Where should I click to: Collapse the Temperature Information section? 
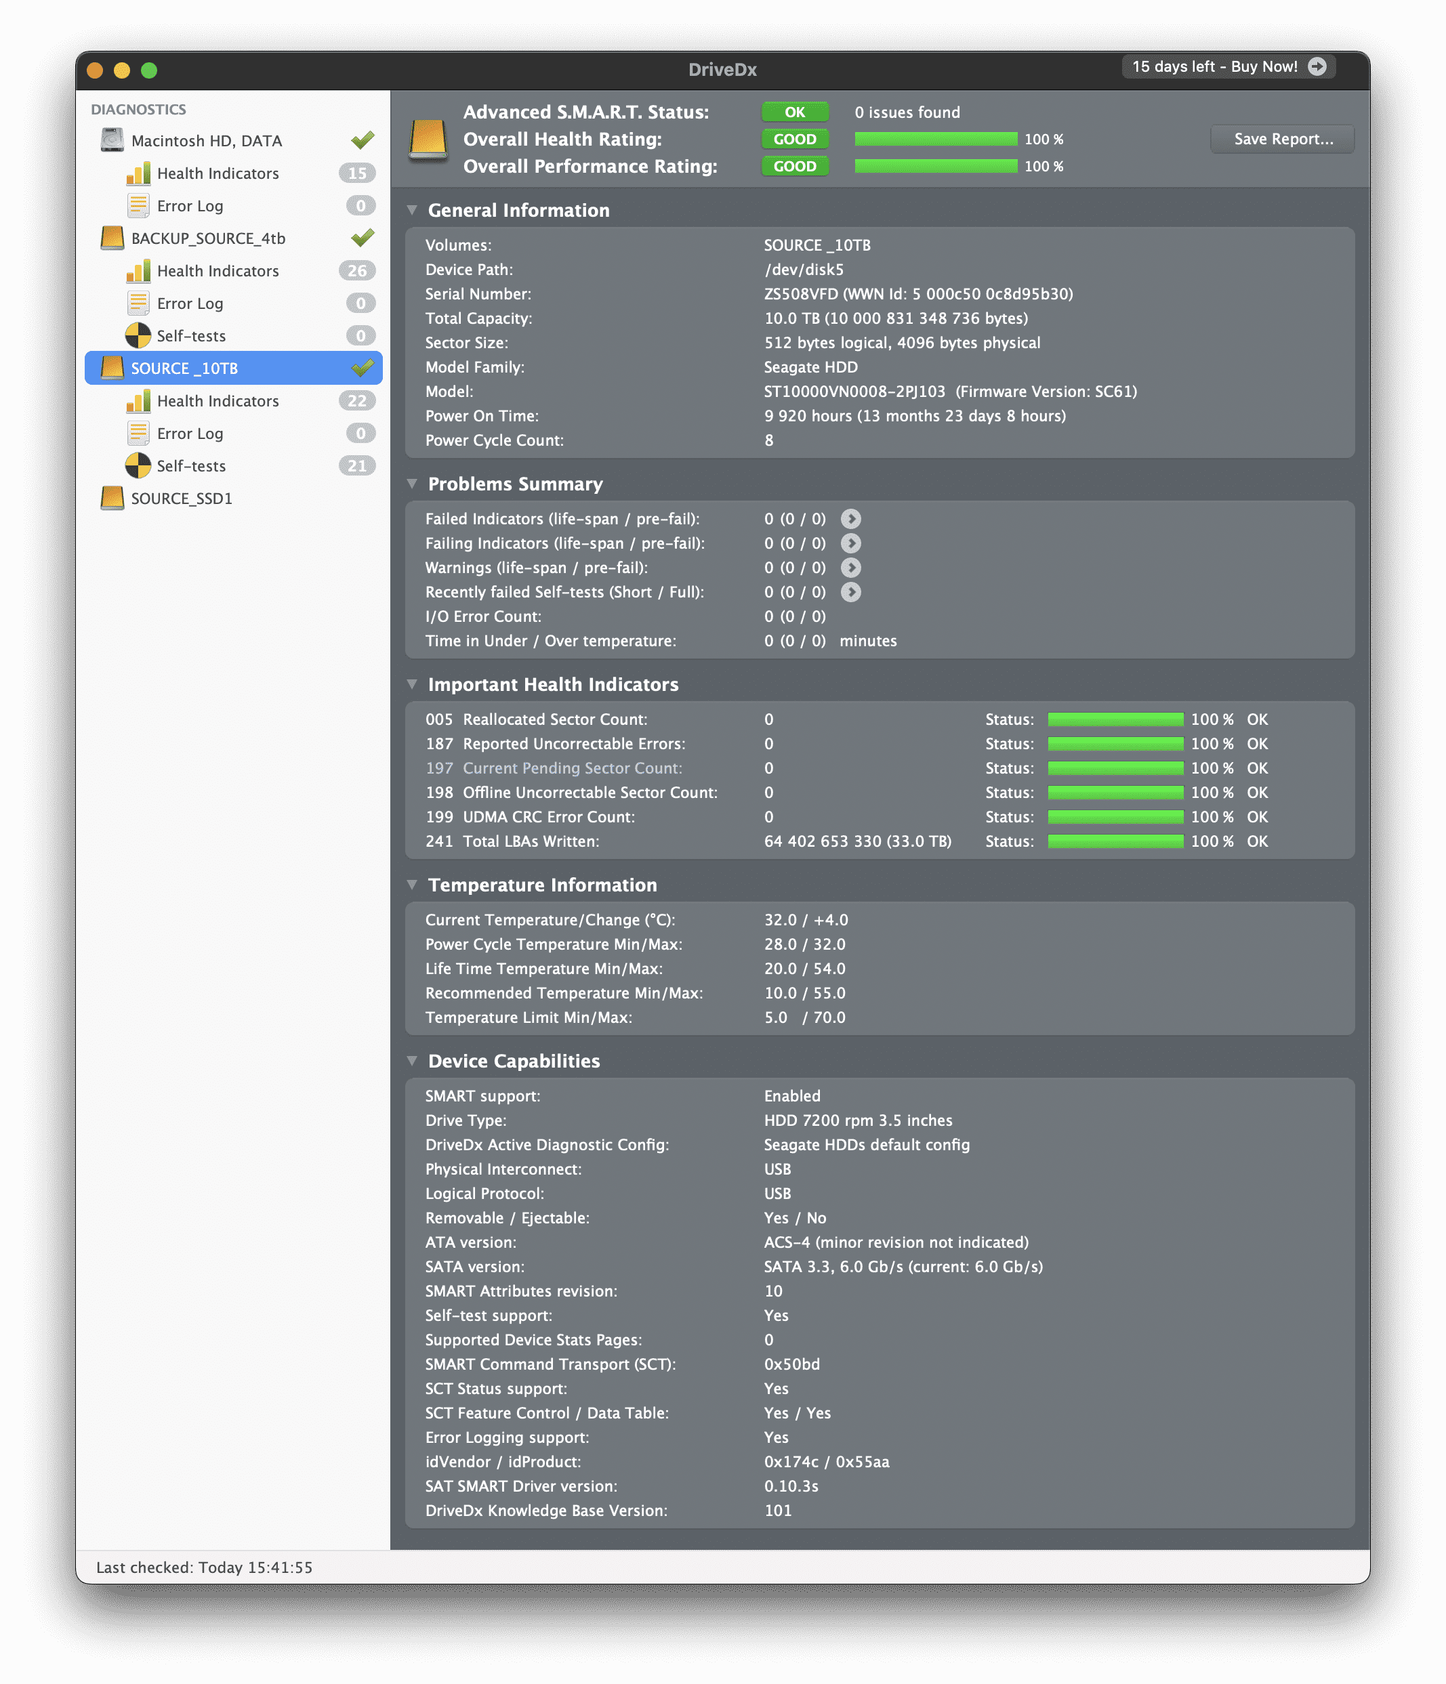coord(412,884)
